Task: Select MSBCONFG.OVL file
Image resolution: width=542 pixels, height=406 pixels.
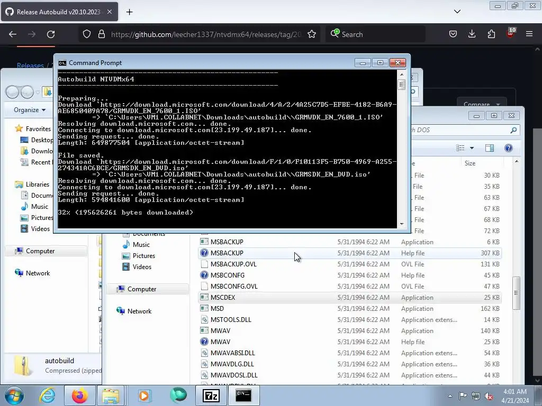Action: pyautogui.click(x=350, y=286)
